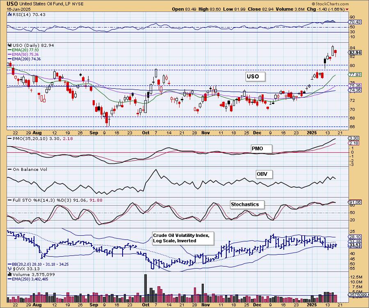The height and width of the screenshot is (308, 369).
Task: Click the 91.06 stochastics tag on the right axis
Action: [355, 202]
